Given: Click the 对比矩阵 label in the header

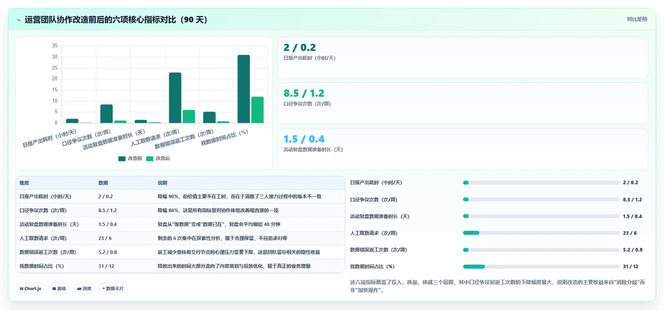Looking at the screenshot, I should (x=637, y=19).
